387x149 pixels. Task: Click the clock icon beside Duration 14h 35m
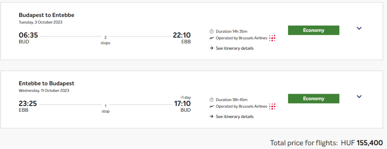pyautogui.click(x=211, y=31)
